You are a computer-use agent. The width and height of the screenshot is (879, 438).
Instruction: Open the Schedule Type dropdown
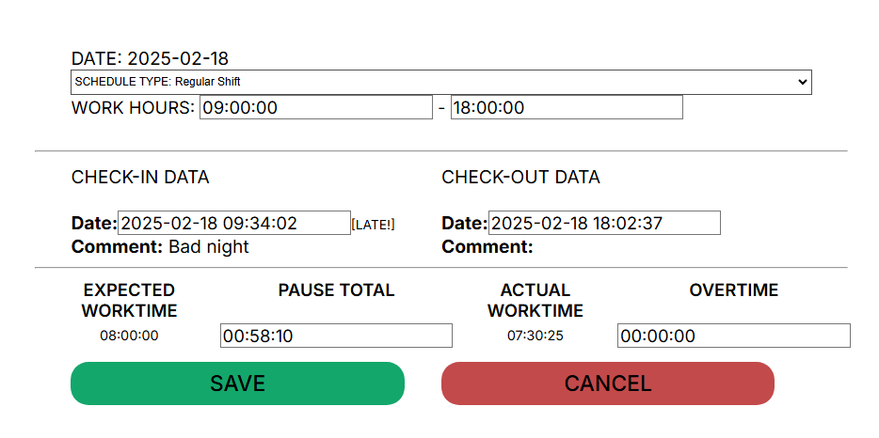[440, 82]
